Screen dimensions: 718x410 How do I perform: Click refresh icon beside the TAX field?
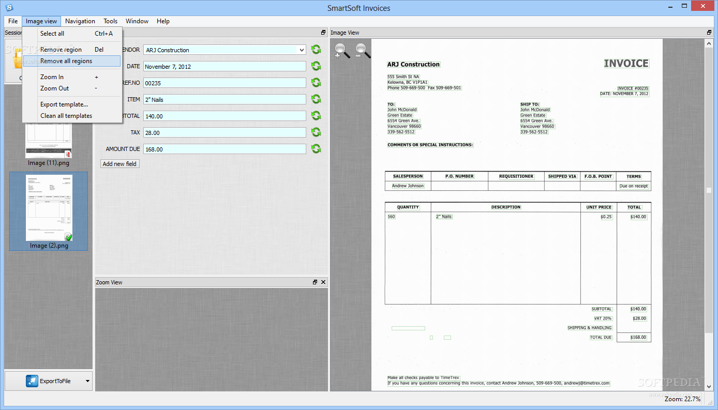click(316, 132)
